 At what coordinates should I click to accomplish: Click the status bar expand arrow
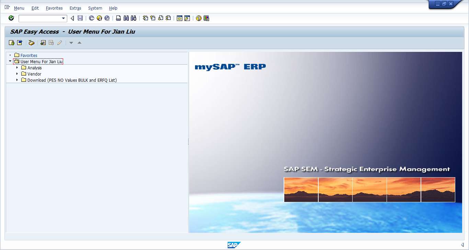pos(462,245)
